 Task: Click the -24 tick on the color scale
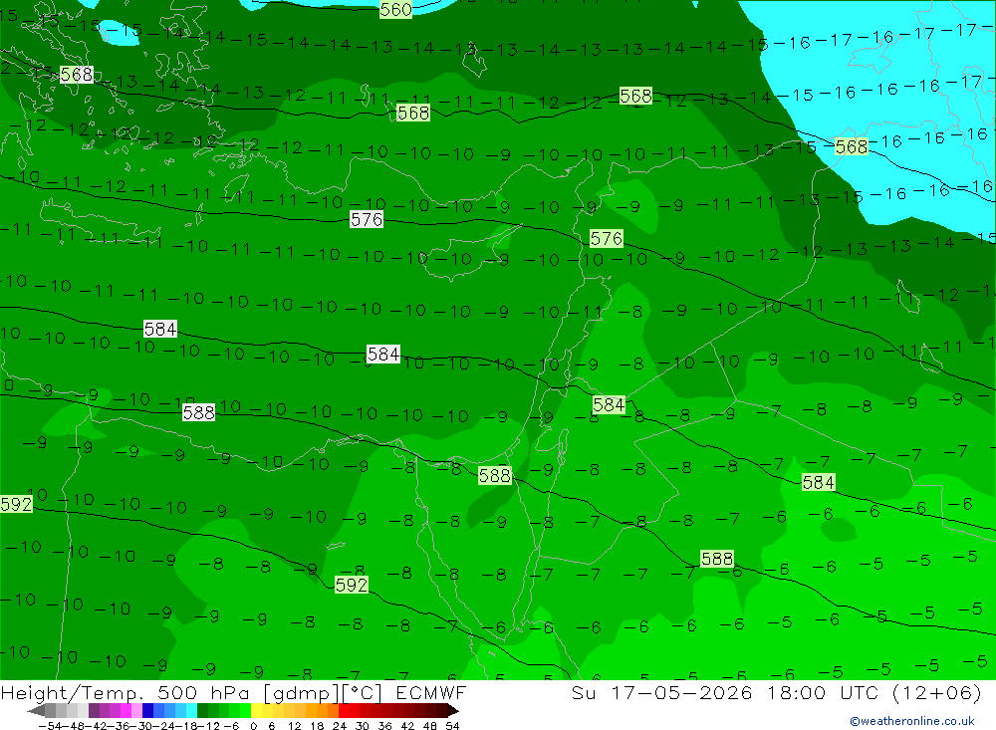point(164,726)
